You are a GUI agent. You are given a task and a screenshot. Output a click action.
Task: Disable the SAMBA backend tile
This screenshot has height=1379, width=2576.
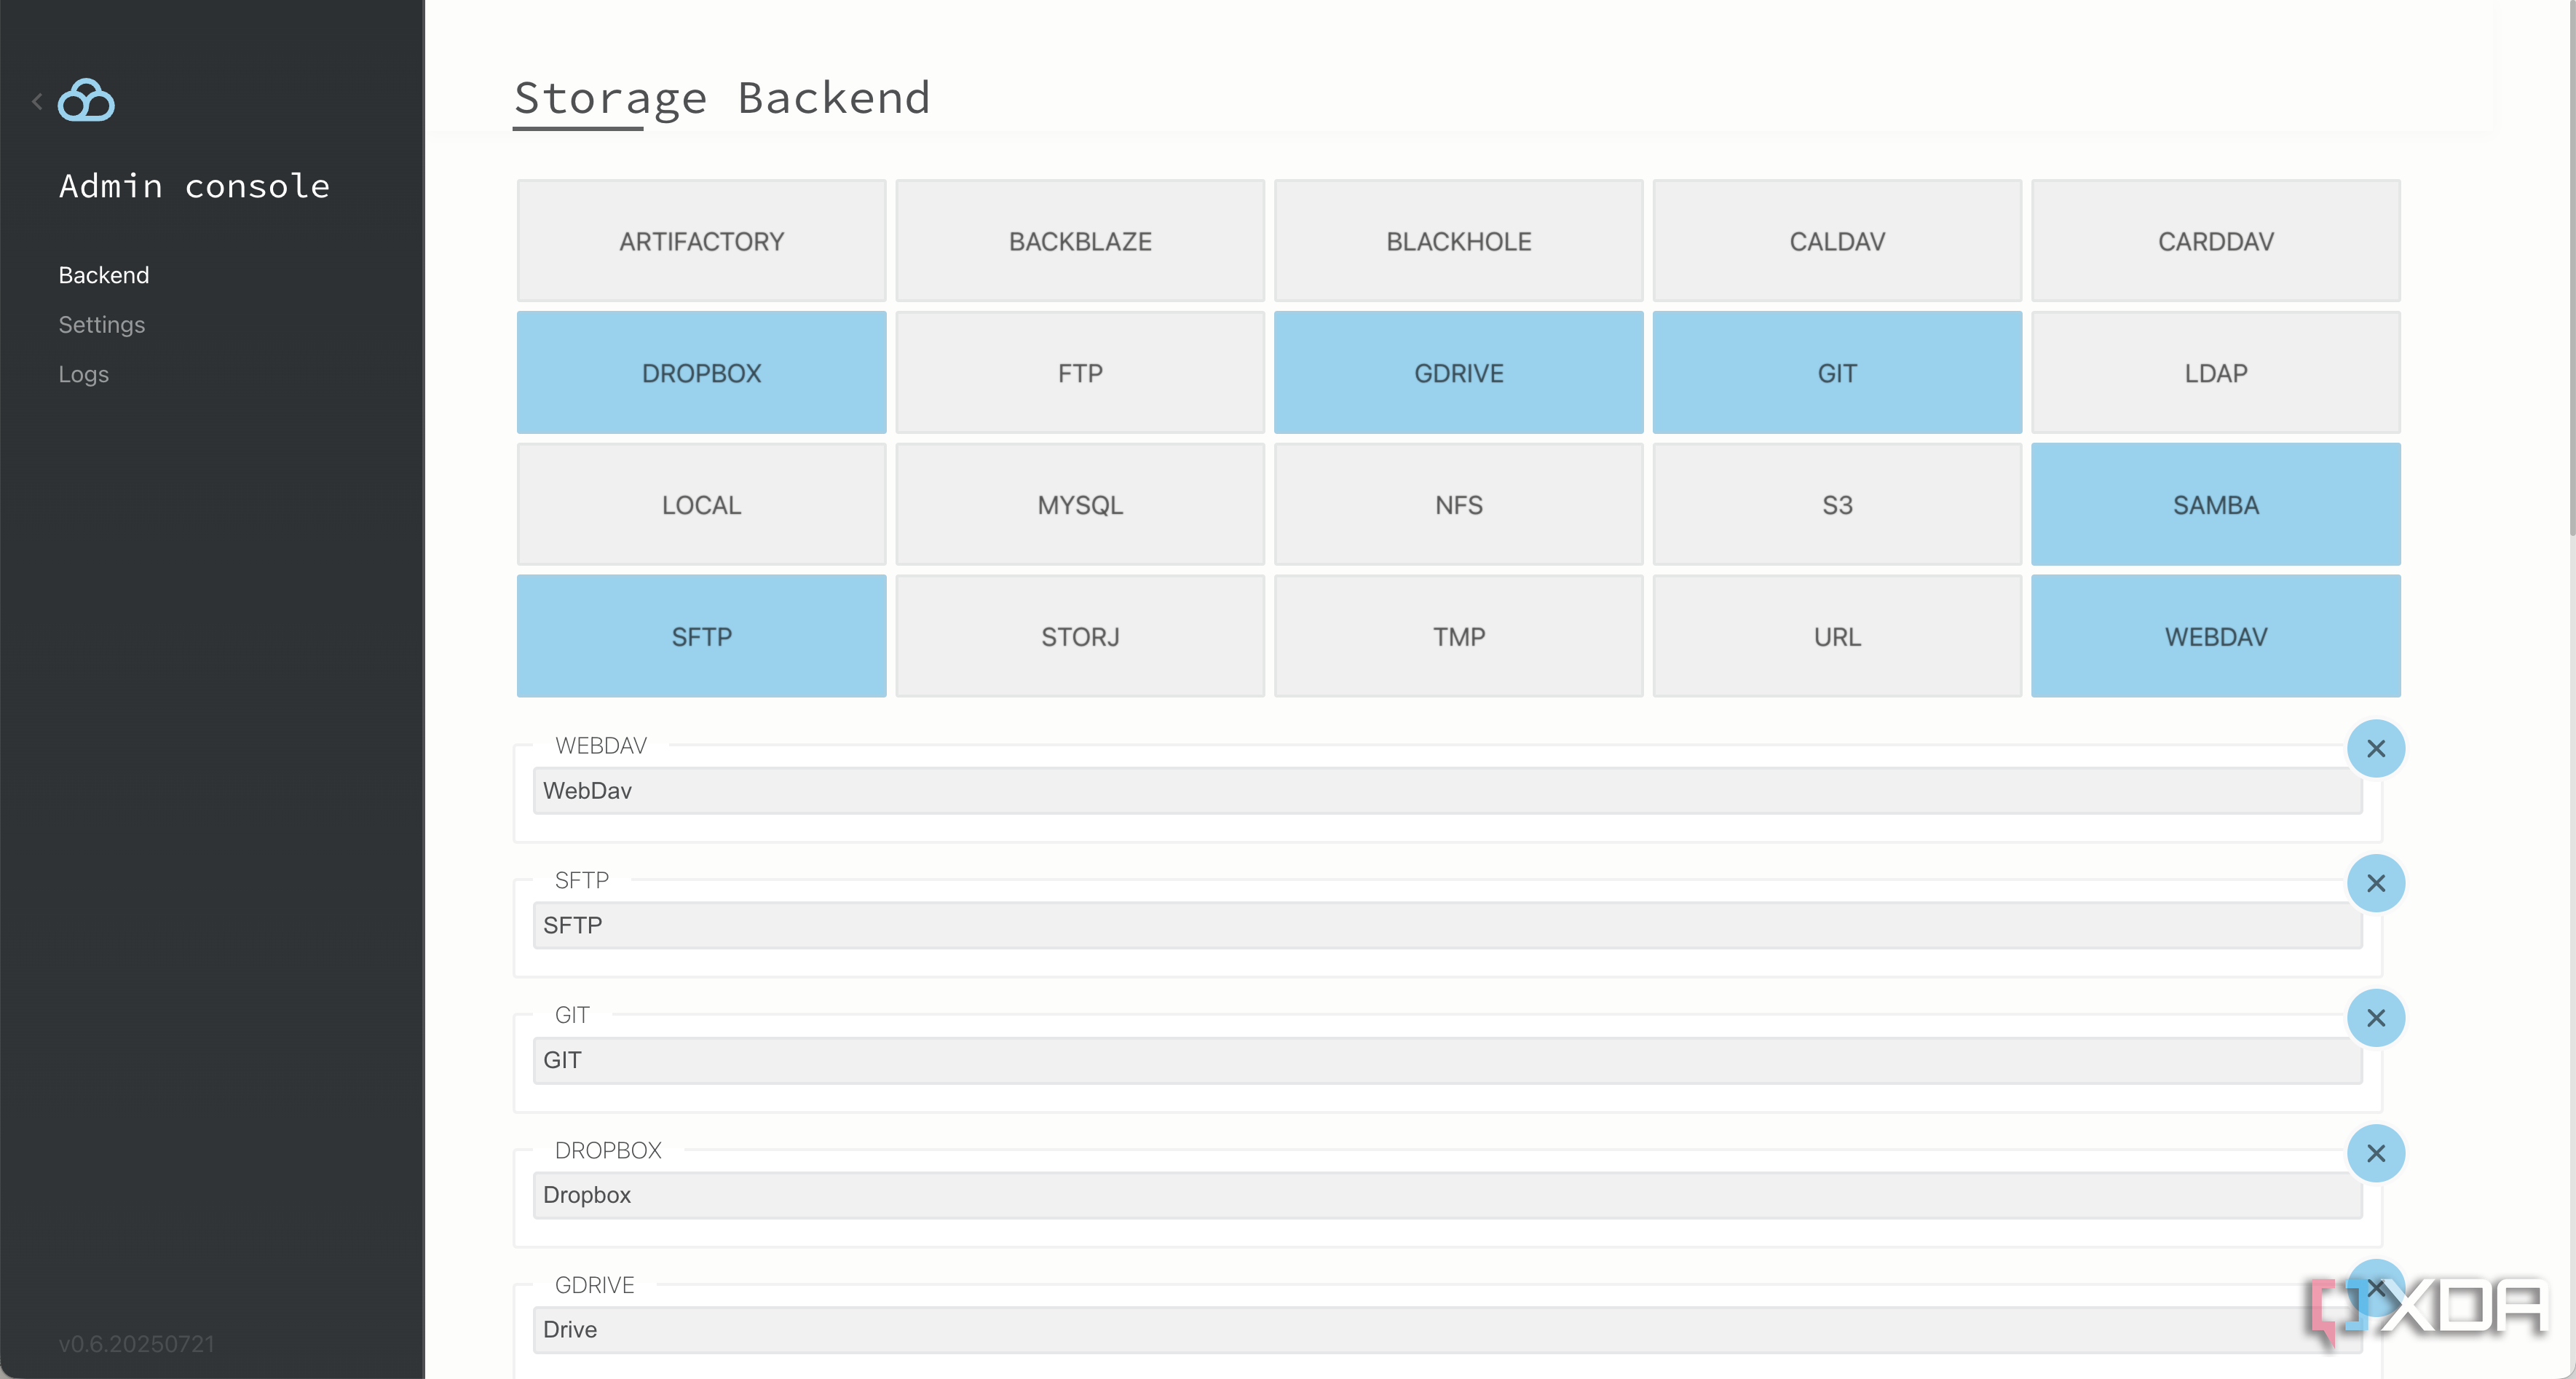(x=2216, y=505)
